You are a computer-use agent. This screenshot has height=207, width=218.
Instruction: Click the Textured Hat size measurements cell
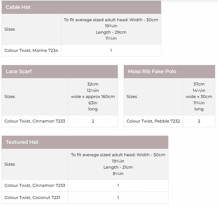[x=118, y=164]
